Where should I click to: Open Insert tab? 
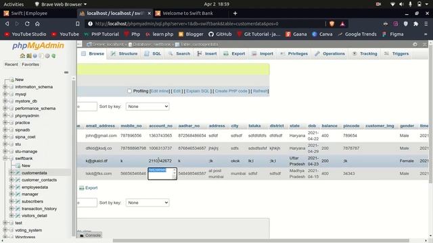click(x=207, y=54)
